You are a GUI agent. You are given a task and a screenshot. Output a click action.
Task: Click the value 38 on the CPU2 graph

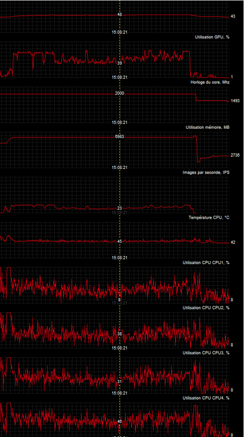pyautogui.click(x=119, y=334)
